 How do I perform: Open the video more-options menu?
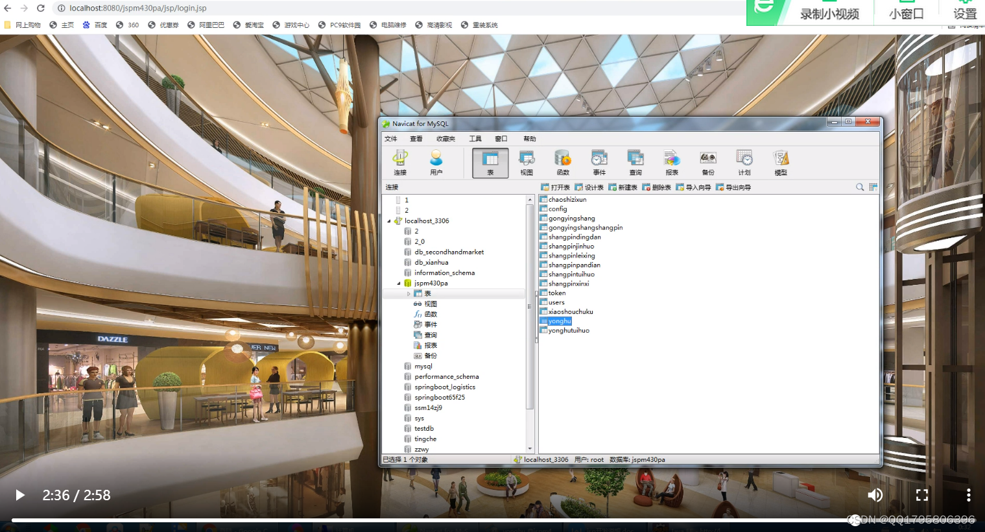[x=969, y=495]
